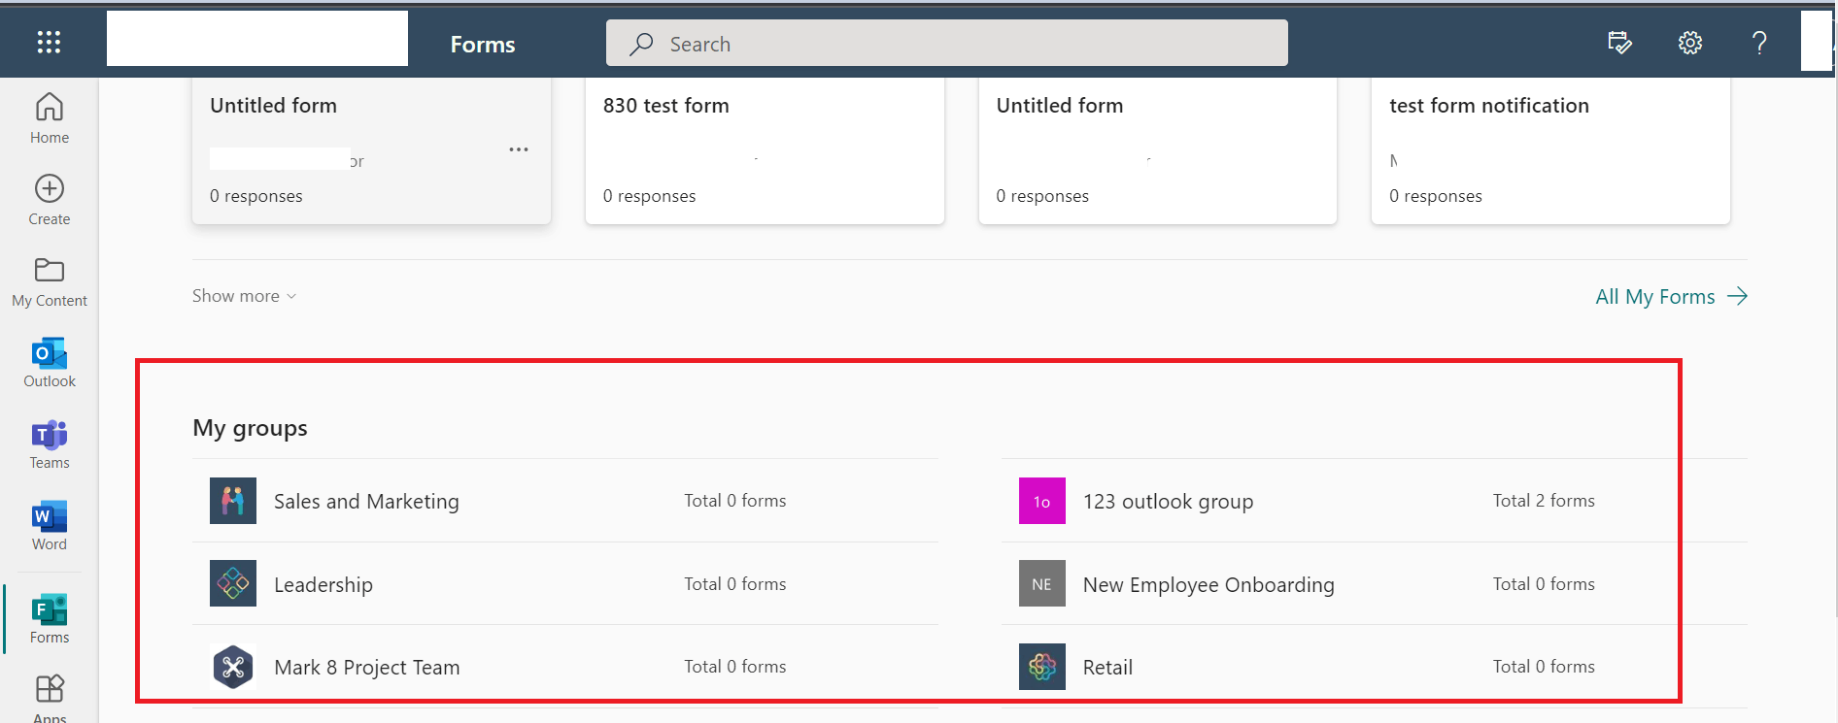Click the search magnifier icon

[x=641, y=44]
